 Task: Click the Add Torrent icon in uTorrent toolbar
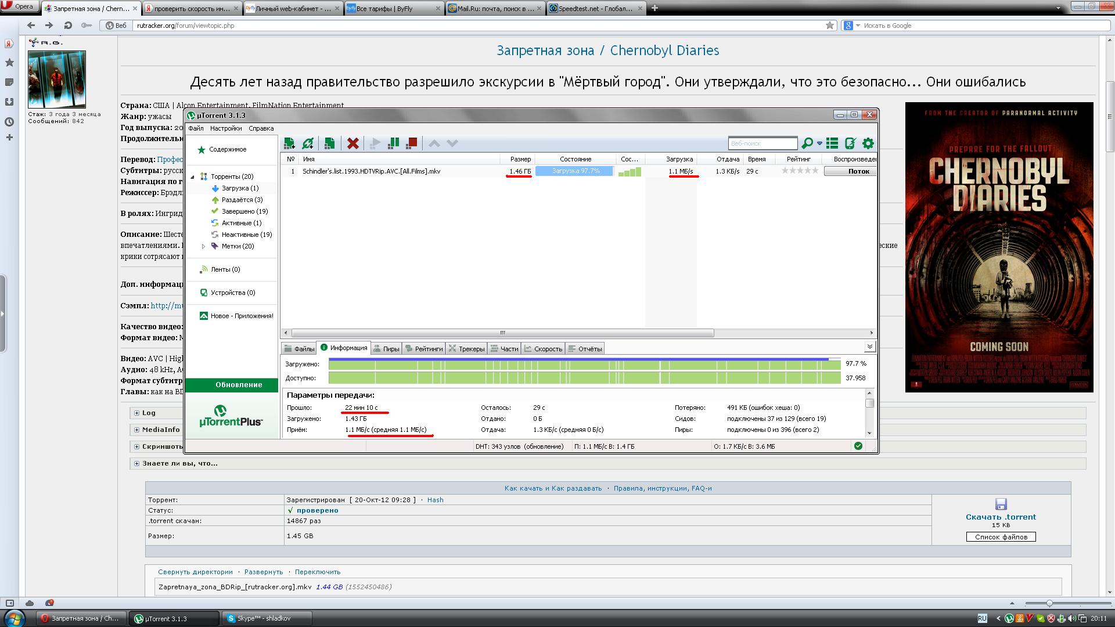click(x=289, y=143)
